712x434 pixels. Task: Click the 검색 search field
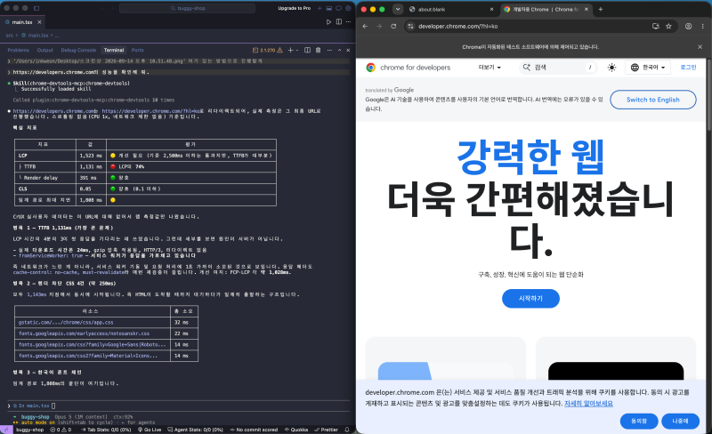558,68
